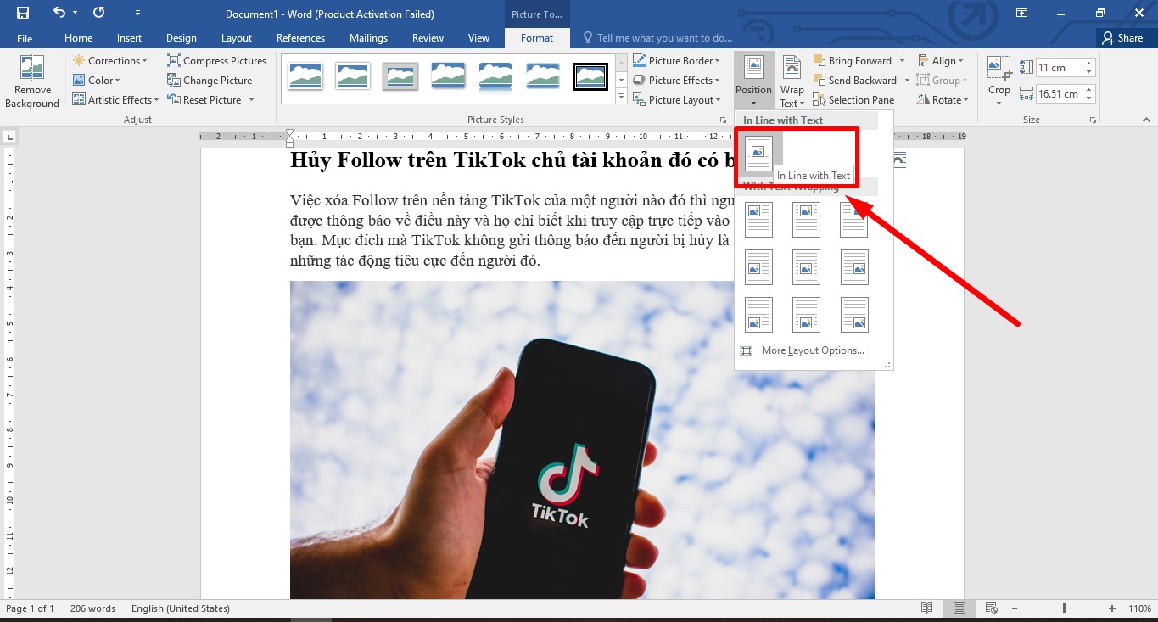Select Middle Left square wrapping position

coord(758,267)
